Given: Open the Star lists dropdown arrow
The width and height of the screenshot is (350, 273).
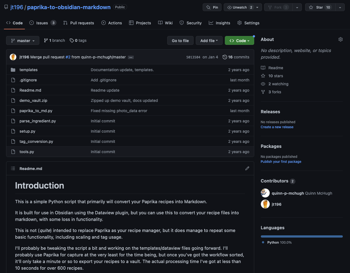Looking at the screenshot, I should pyautogui.click(x=340, y=7).
